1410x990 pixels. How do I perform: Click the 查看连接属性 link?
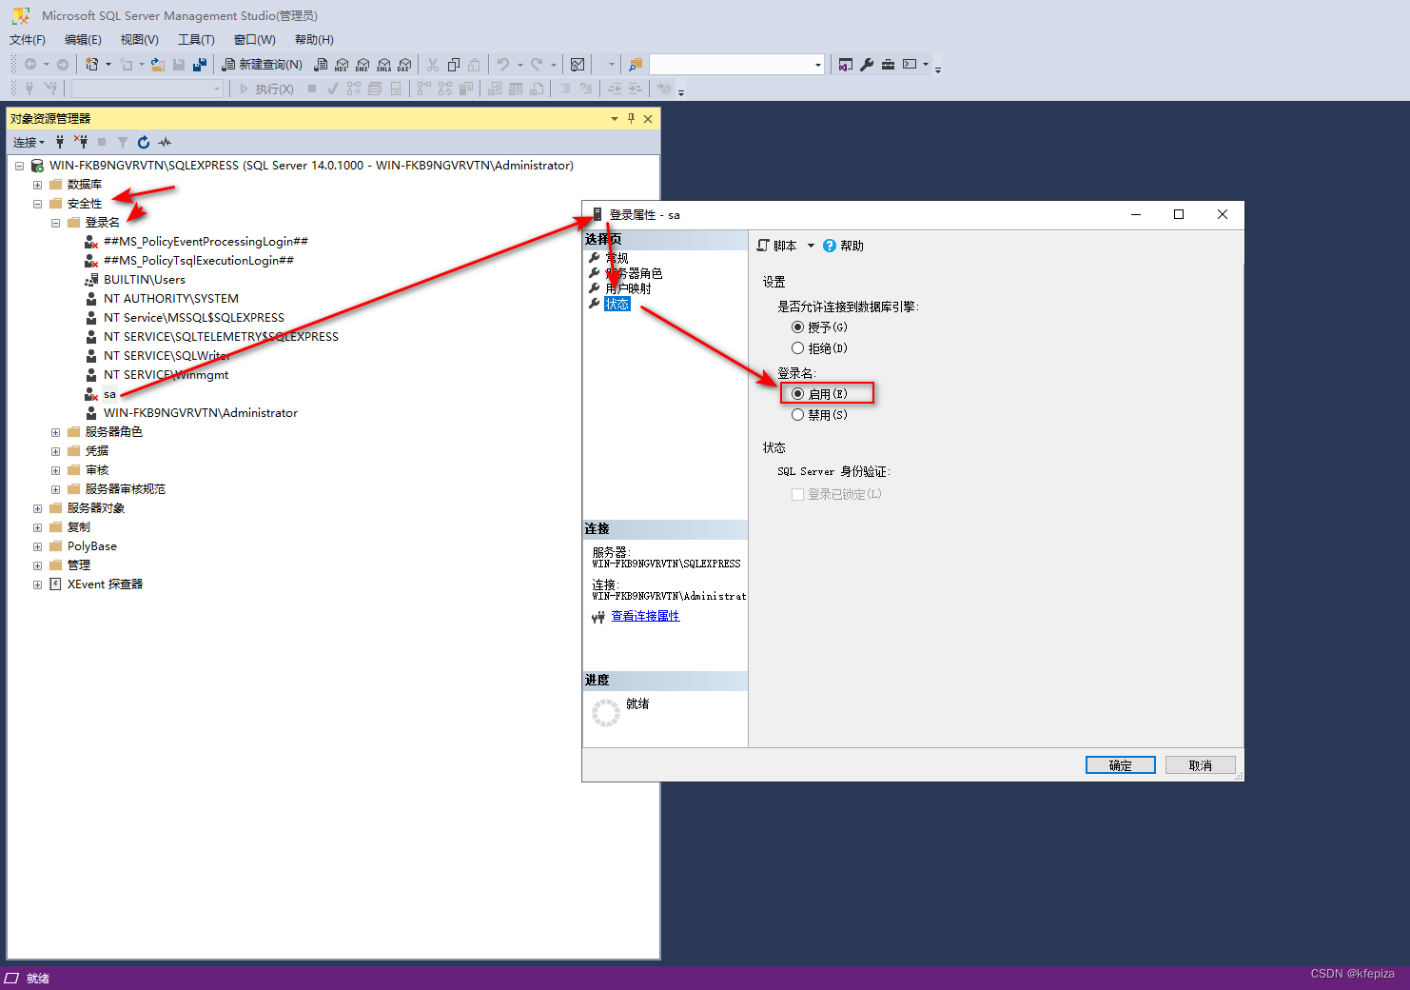(645, 616)
